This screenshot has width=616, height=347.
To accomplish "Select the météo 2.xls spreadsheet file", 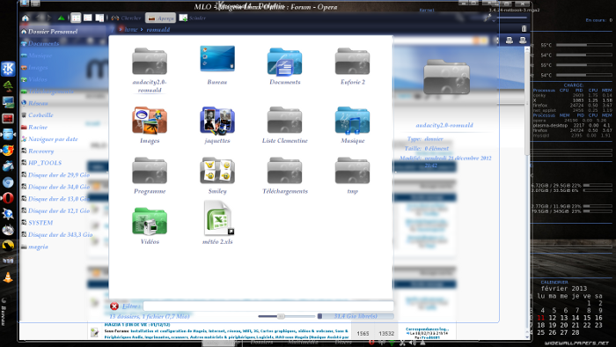I will click(x=218, y=218).
